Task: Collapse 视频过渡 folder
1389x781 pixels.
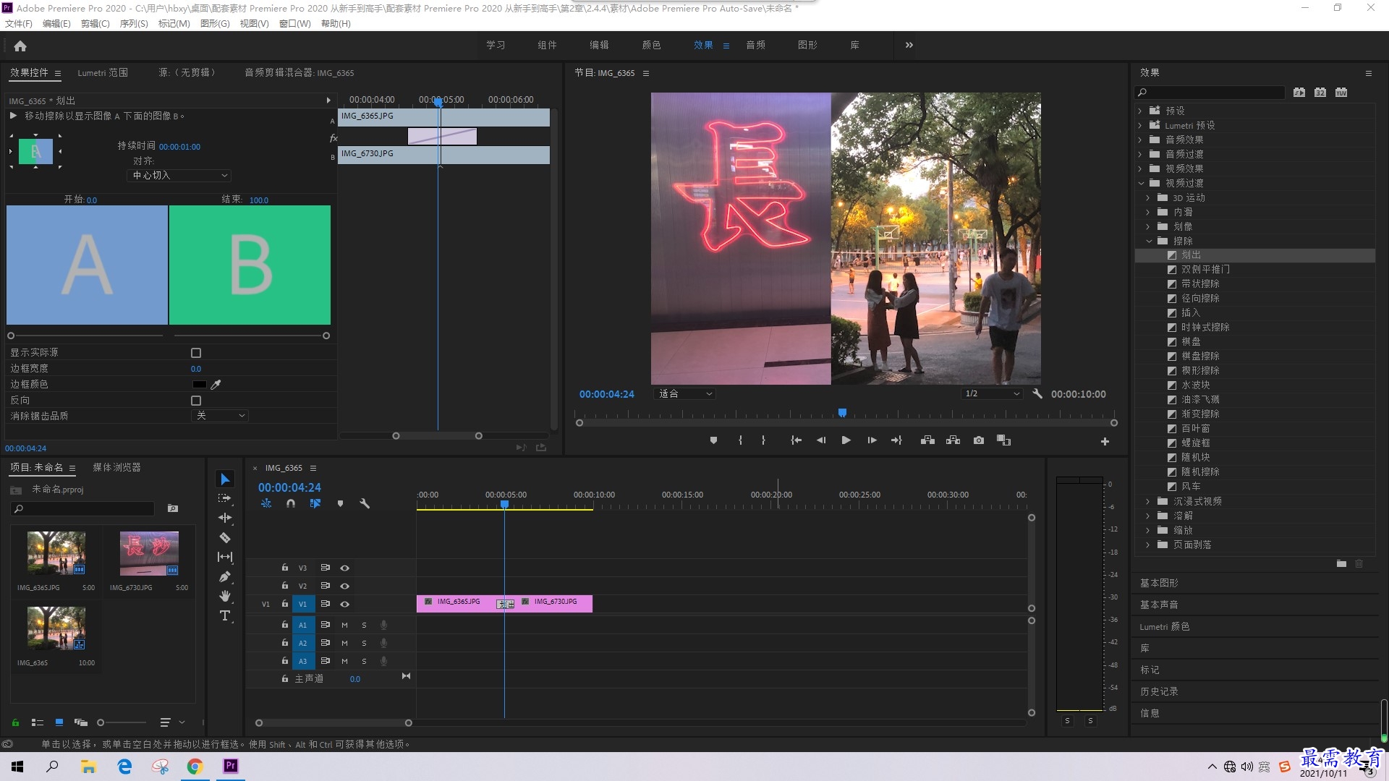Action: click(x=1141, y=184)
